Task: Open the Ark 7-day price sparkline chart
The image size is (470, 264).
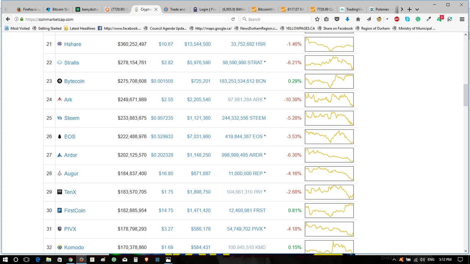Action: [x=329, y=99]
